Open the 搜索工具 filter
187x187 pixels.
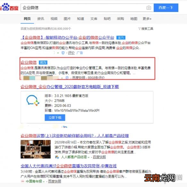pyautogui.click(x=146, y=29)
